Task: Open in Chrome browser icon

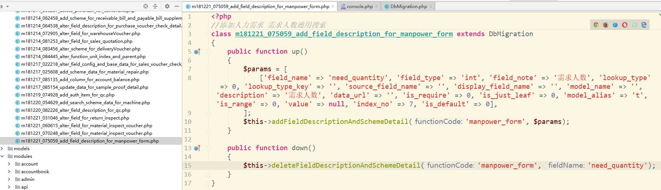Action: click(596, 25)
